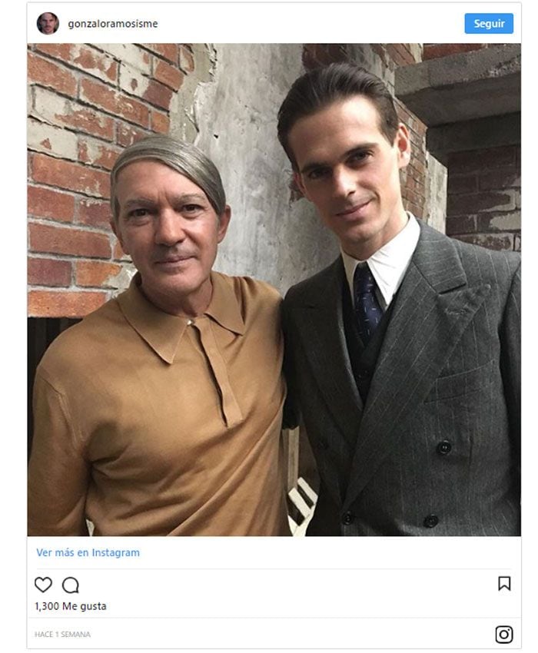
Task: Like the post with the heart icon
Action: click(x=43, y=585)
